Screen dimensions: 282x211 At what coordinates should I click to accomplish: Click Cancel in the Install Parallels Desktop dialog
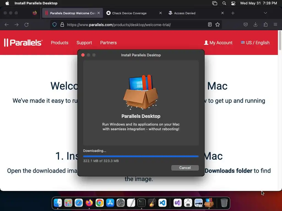tap(185, 168)
